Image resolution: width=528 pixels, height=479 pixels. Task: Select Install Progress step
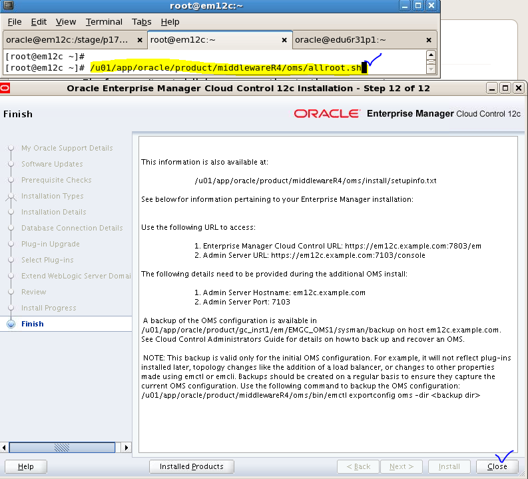[49, 308]
